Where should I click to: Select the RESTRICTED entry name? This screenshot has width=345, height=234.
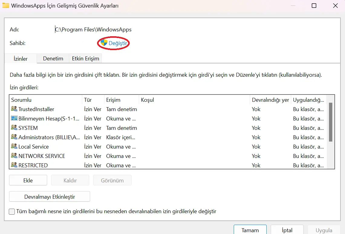click(33, 165)
